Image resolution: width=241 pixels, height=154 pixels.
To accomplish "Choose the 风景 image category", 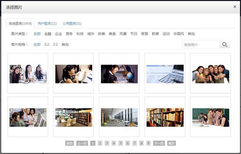I will pos(123,34).
